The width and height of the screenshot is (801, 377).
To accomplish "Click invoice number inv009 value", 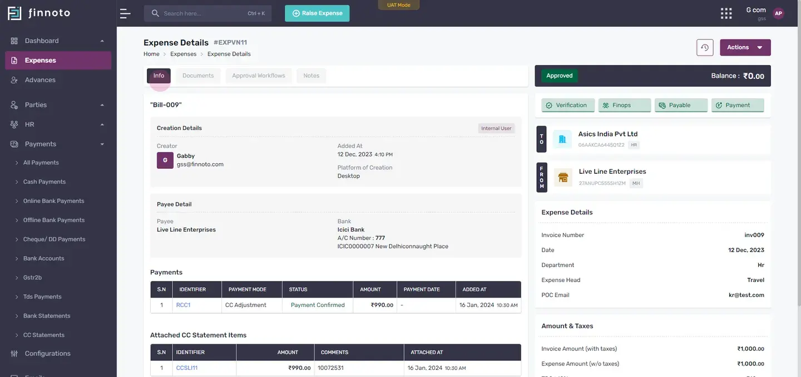I will click(754, 235).
